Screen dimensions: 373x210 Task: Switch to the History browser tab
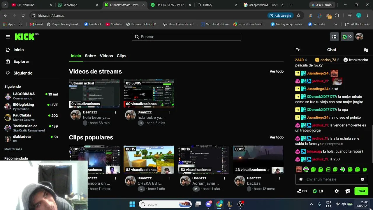217,5
